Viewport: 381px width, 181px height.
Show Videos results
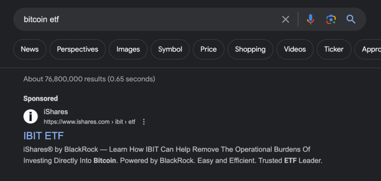[295, 49]
